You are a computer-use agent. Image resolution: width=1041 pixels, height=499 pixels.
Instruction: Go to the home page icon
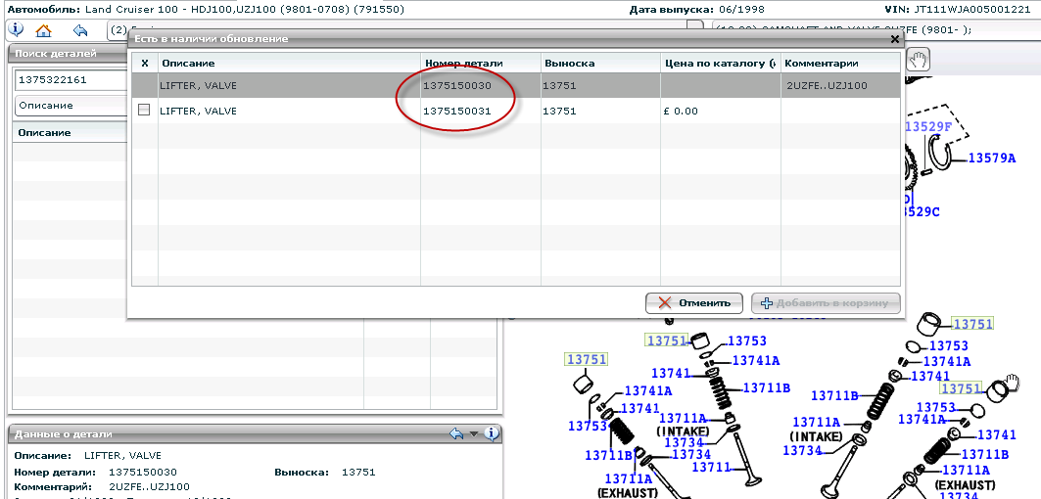tap(43, 29)
